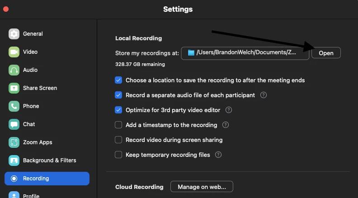This screenshot has width=358, height=198.
Task: Switch to the Recording settings tab
Action: coord(47,179)
